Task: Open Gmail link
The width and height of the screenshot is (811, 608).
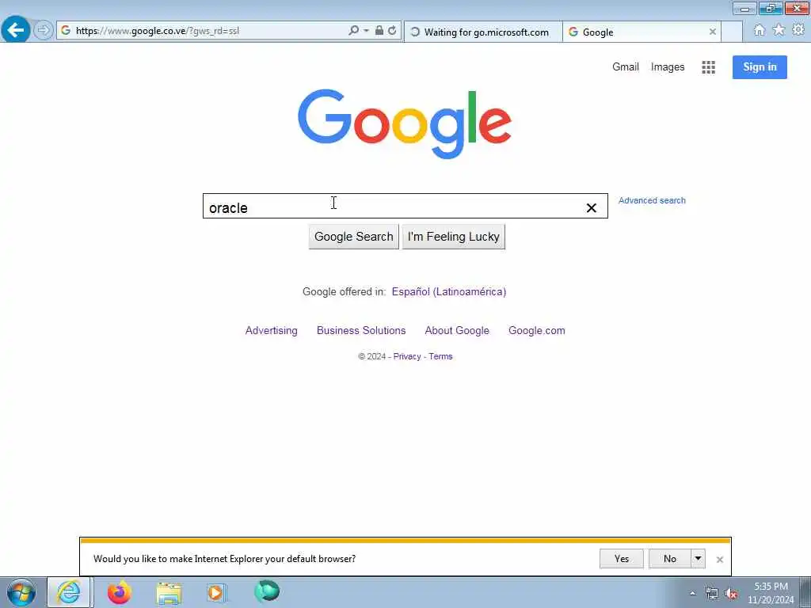Action: pos(626,66)
